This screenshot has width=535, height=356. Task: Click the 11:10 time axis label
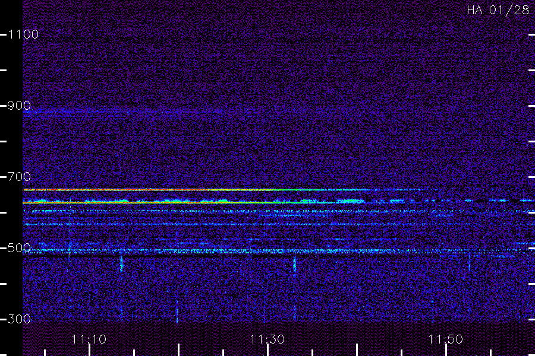89,339
